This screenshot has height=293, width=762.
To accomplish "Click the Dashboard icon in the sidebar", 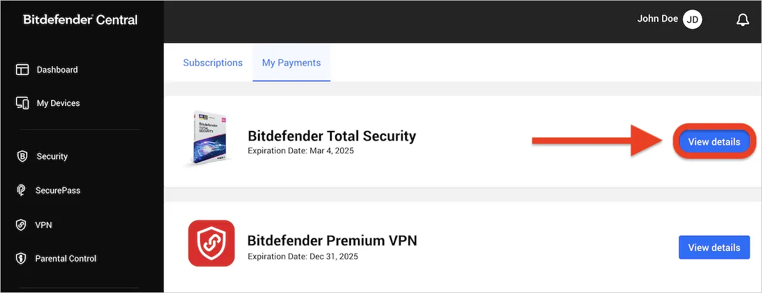I will click(x=22, y=70).
